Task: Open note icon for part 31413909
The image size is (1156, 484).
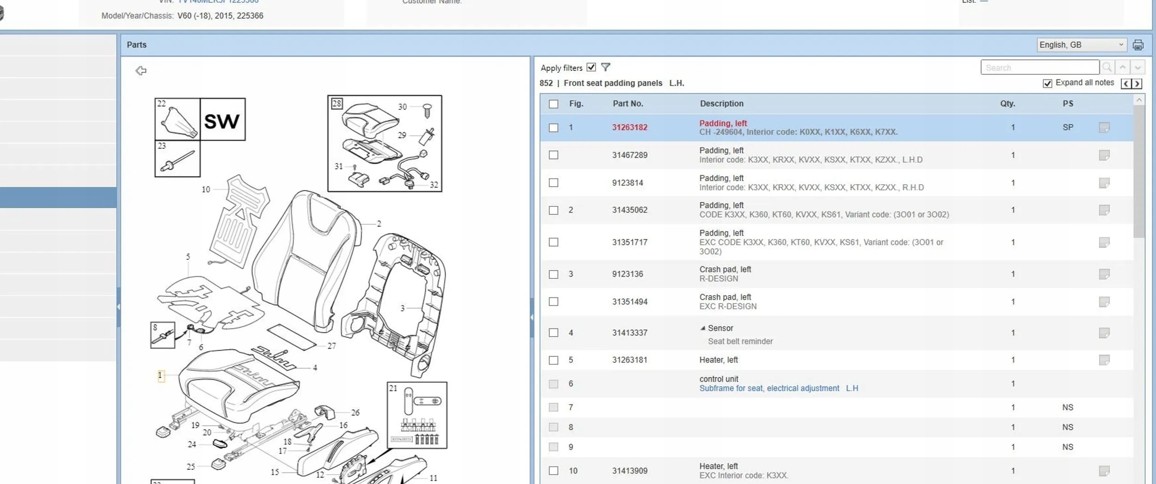Action: [1104, 471]
